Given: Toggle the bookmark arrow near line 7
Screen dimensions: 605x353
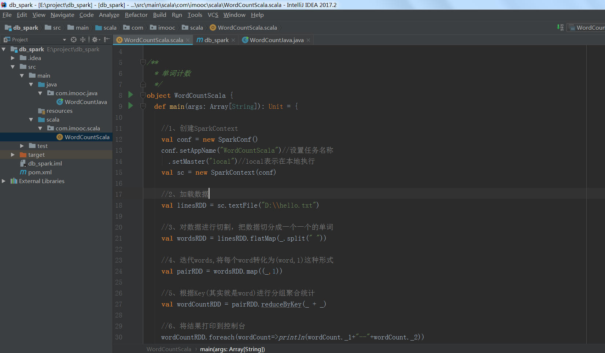Looking at the screenshot, I should coord(143,84).
